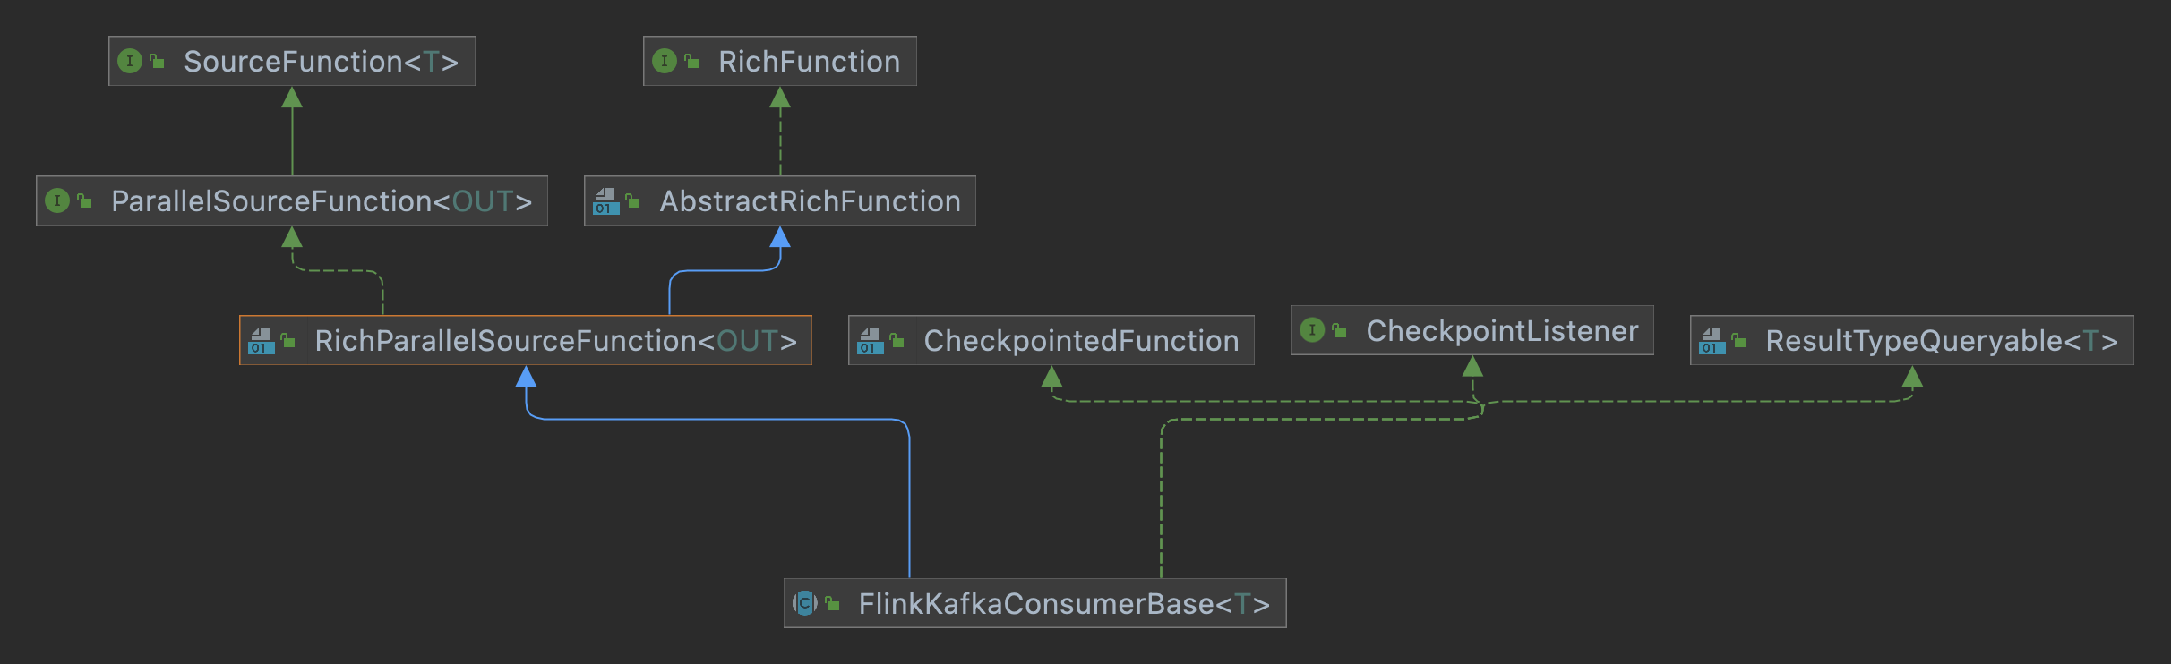Click the public-access lock icon on AbstractRichFunction
The width and height of the screenshot is (2171, 664).
[633, 200]
